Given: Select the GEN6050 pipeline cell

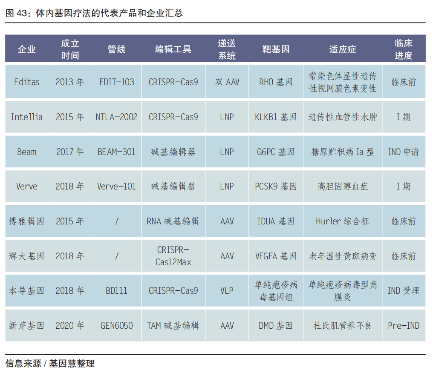Looking at the screenshot, I should click(x=116, y=326).
